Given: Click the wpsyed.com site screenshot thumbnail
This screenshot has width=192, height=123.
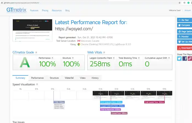Looking at the screenshot, I should pos(32,30).
